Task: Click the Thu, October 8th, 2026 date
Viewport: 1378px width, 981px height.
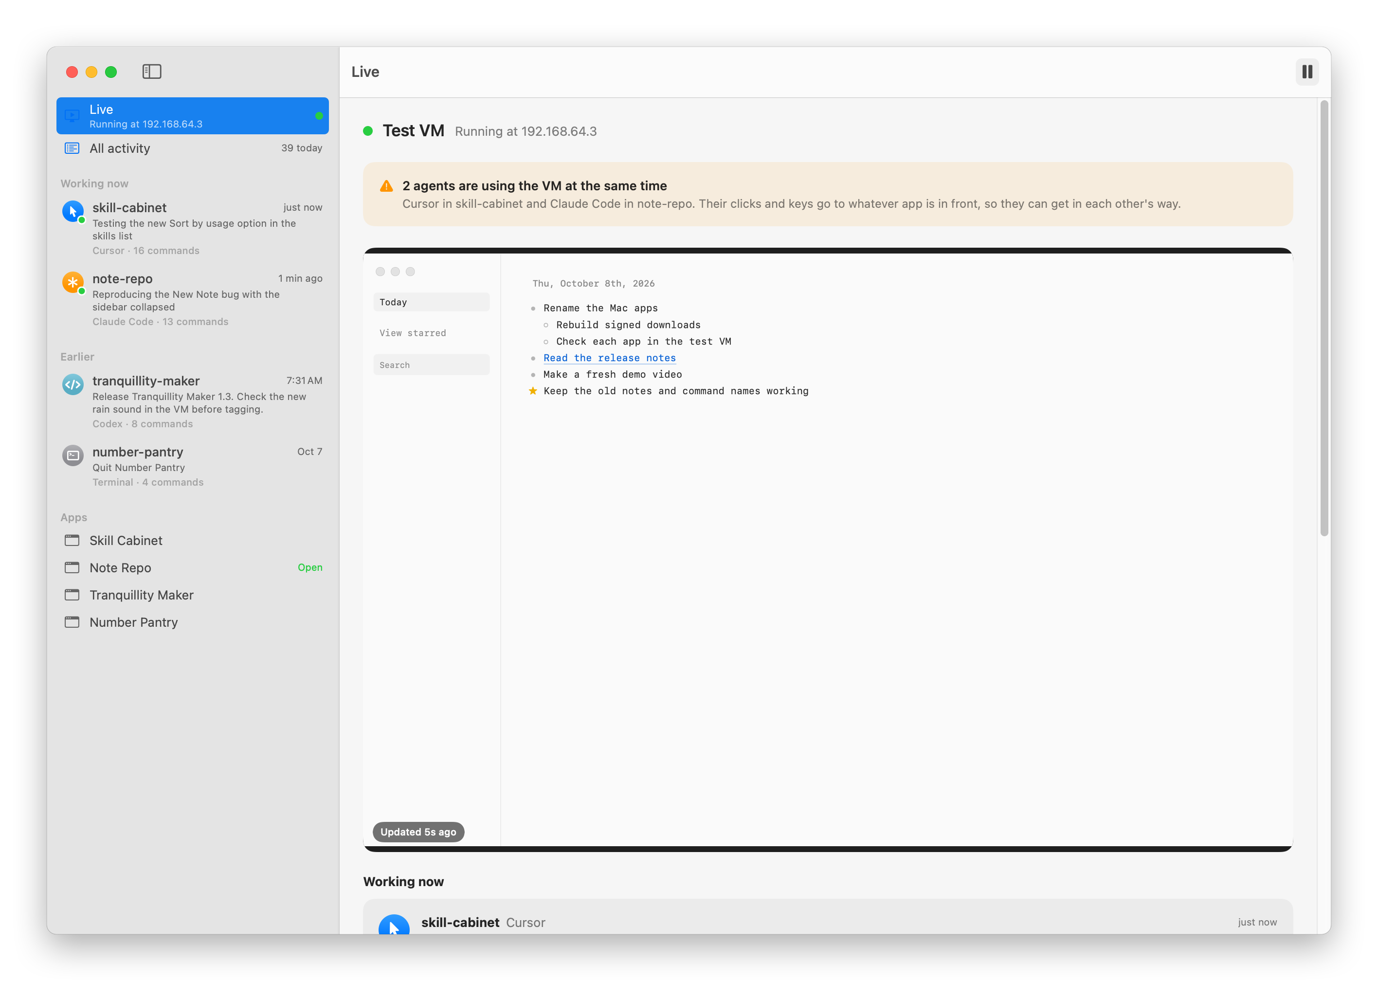Action: [594, 284]
